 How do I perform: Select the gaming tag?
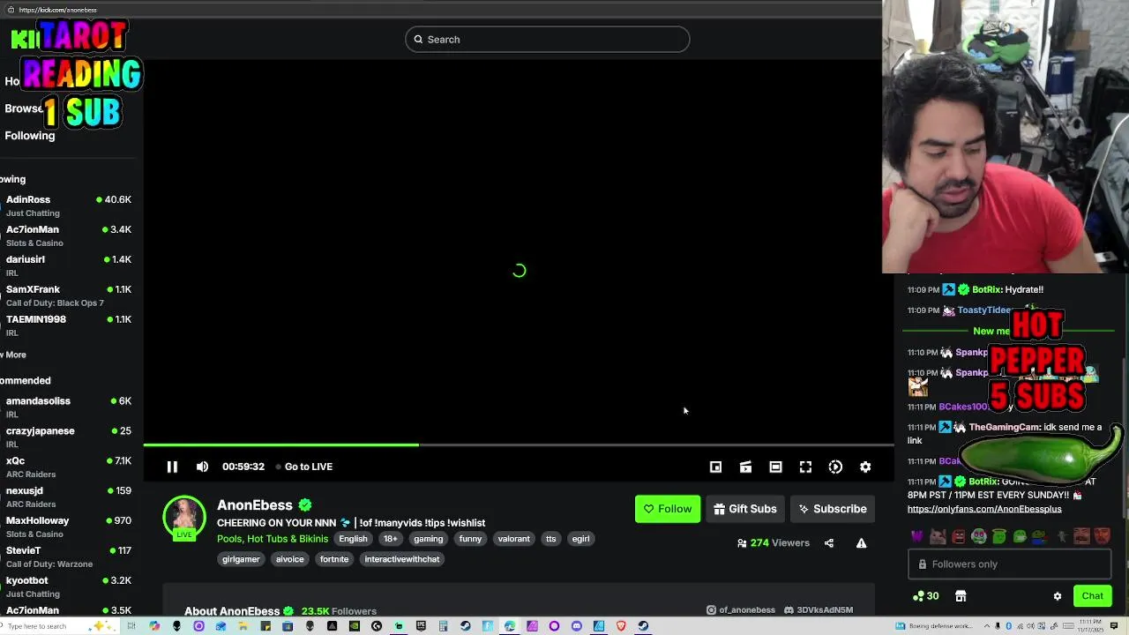(428, 539)
